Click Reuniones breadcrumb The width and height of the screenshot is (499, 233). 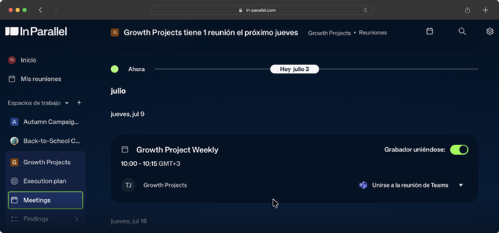pyautogui.click(x=373, y=33)
